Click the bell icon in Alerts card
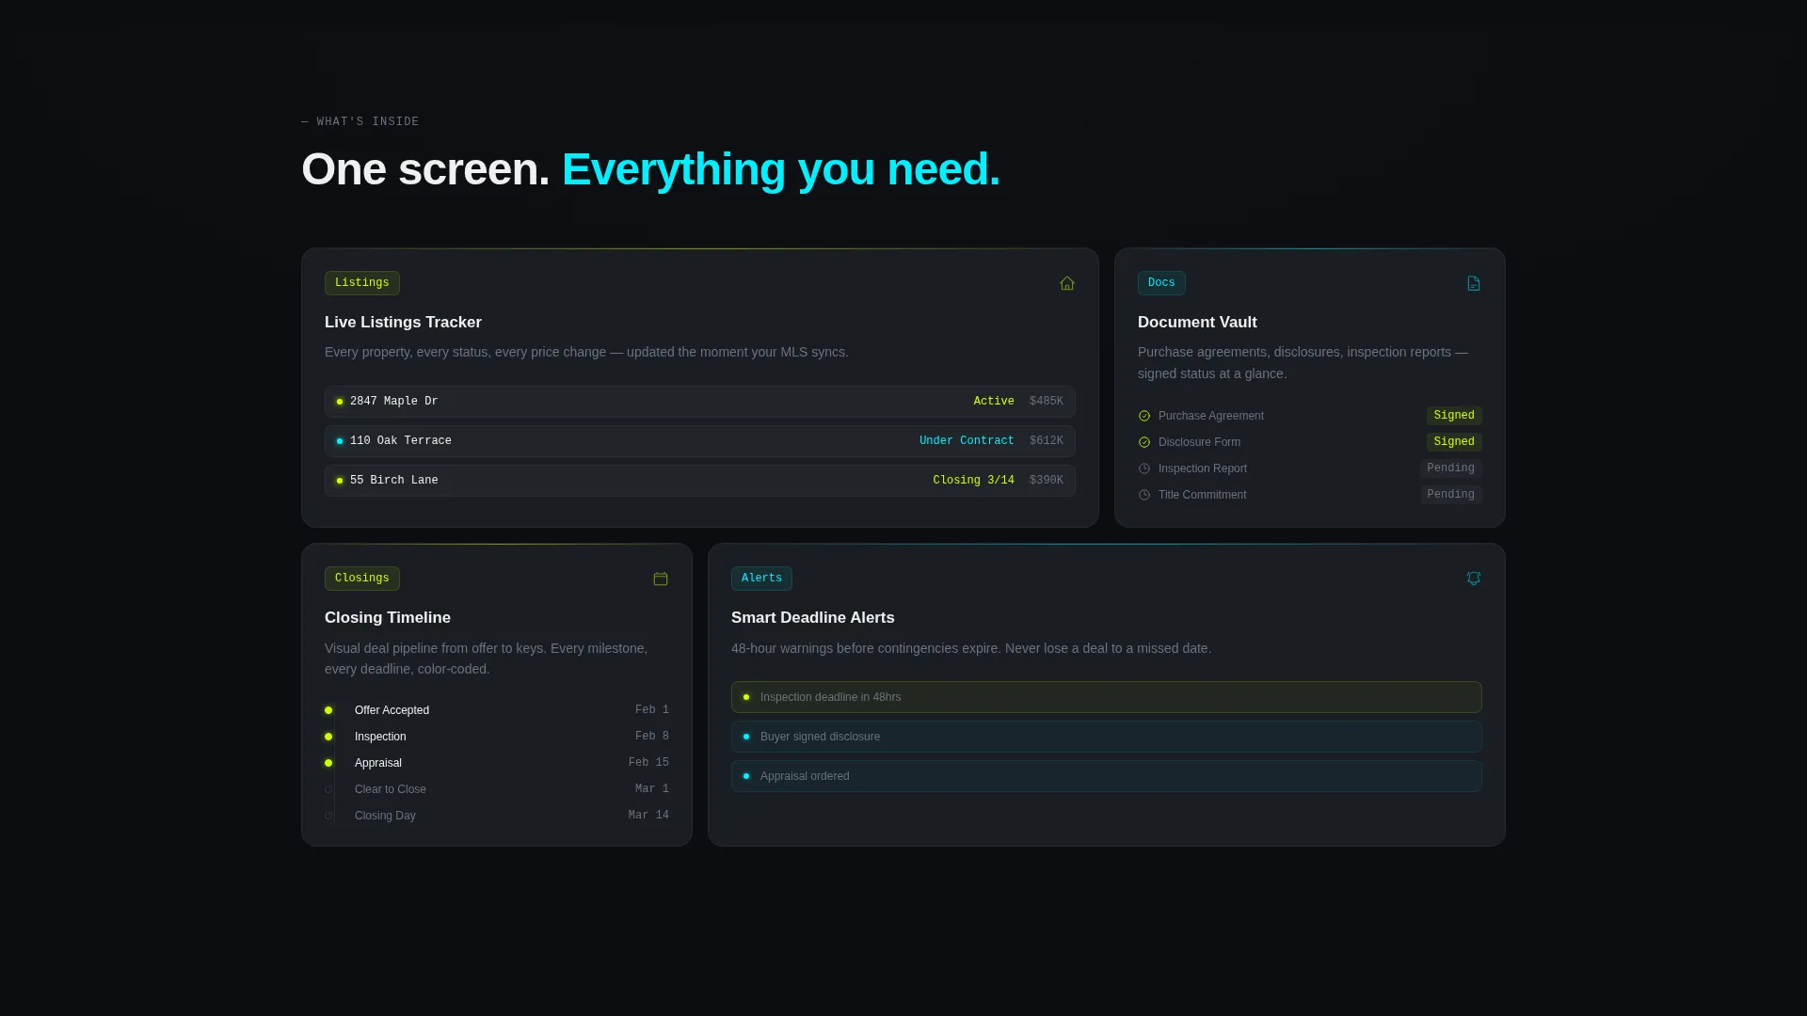 1474,579
